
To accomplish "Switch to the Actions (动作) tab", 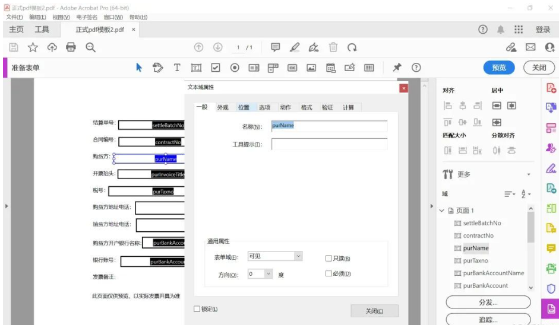I will click(x=285, y=107).
